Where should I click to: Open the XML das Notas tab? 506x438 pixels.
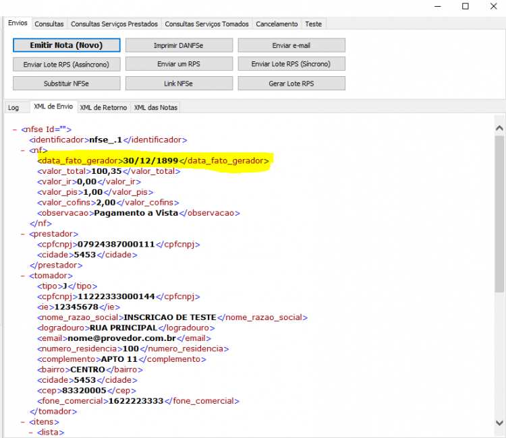(x=156, y=107)
